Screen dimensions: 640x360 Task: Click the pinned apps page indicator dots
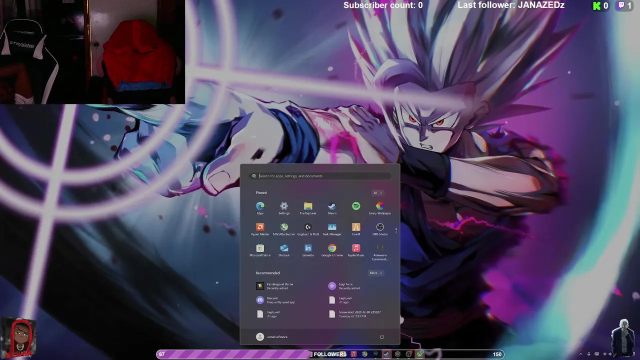pyautogui.click(x=396, y=230)
